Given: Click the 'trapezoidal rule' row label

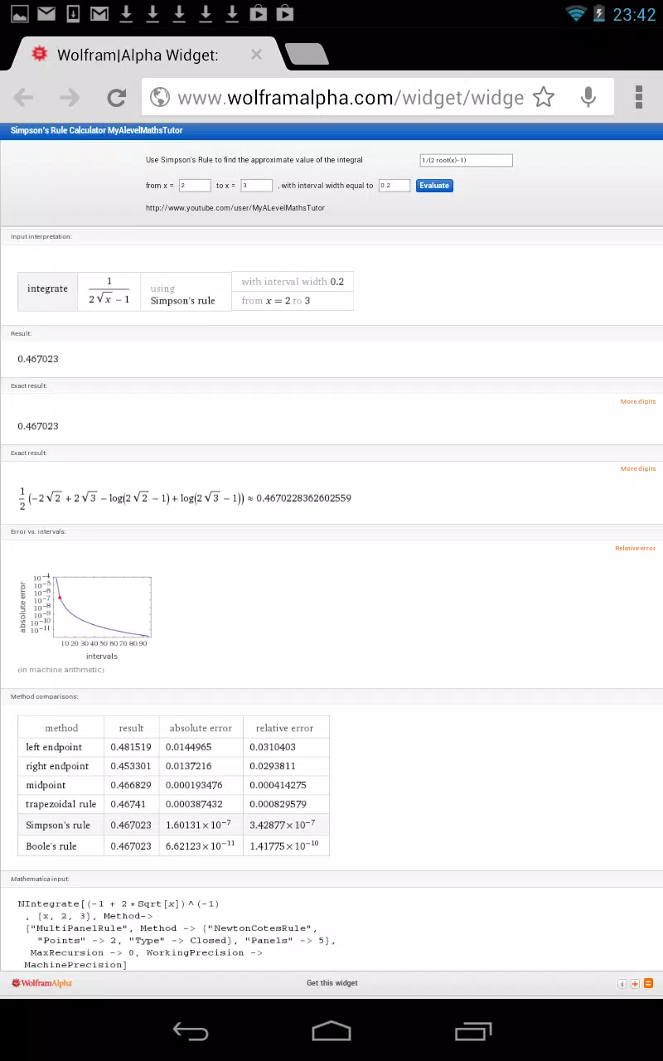Looking at the screenshot, I should click(x=60, y=804).
